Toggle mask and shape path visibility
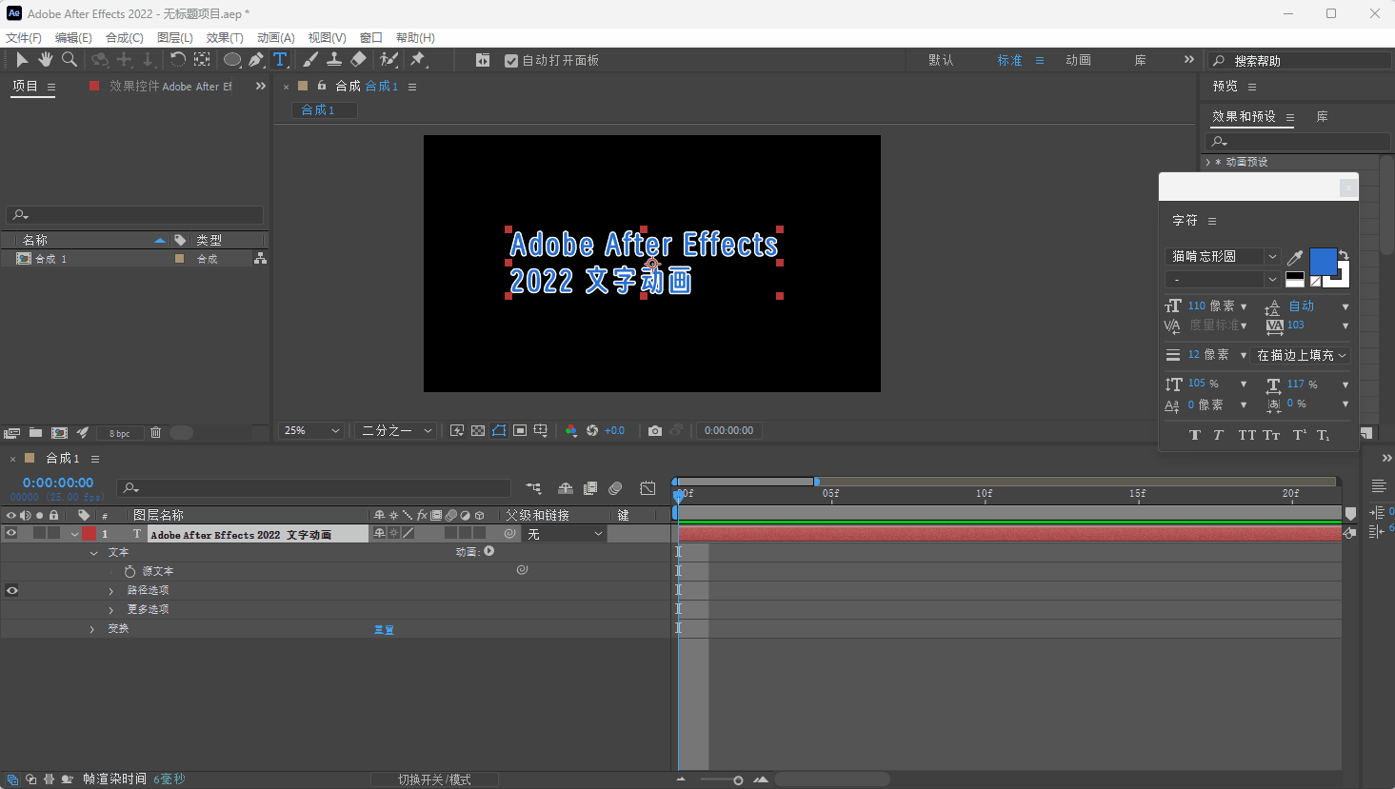This screenshot has height=789, width=1395. (x=499, y=431)
